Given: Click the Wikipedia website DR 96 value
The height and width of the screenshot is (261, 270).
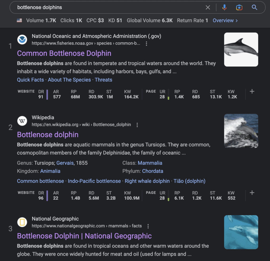Looking at the screenshot, I should tap(41, 198).
